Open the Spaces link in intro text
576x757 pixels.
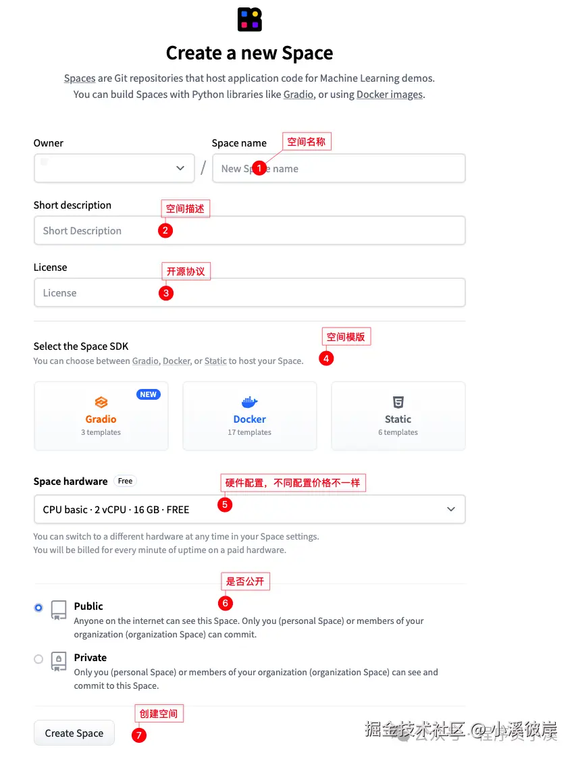[80, 78]
